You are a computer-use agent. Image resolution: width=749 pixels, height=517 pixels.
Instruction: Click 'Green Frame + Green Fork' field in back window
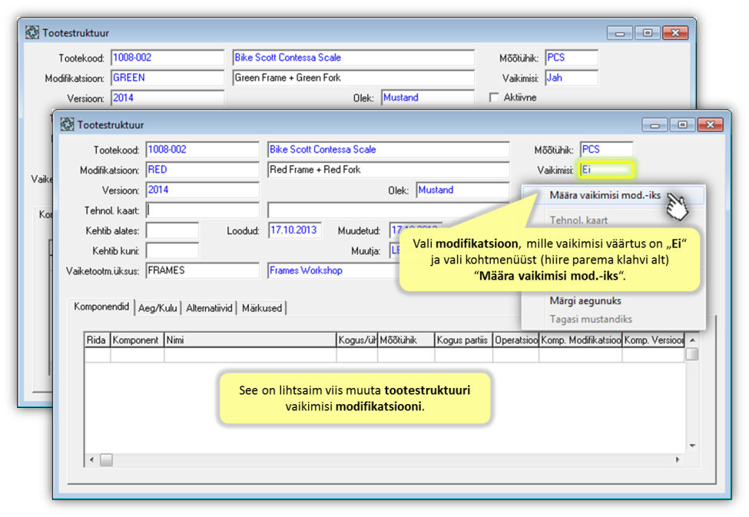(353, 78)
